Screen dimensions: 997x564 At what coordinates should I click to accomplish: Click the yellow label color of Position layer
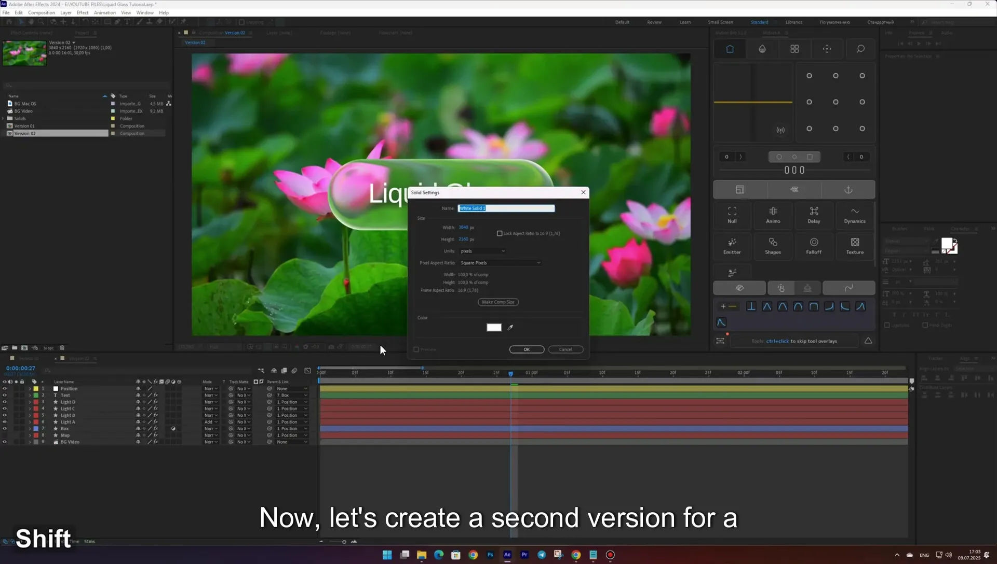pyautogui.click(x=36, y=389)
